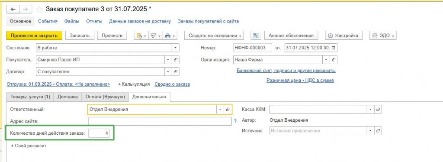Image resolution: width=443 pixels, height=162 pixels.
Task: Open Заказы покупателей с сайта section
Action: pos(208,21)
